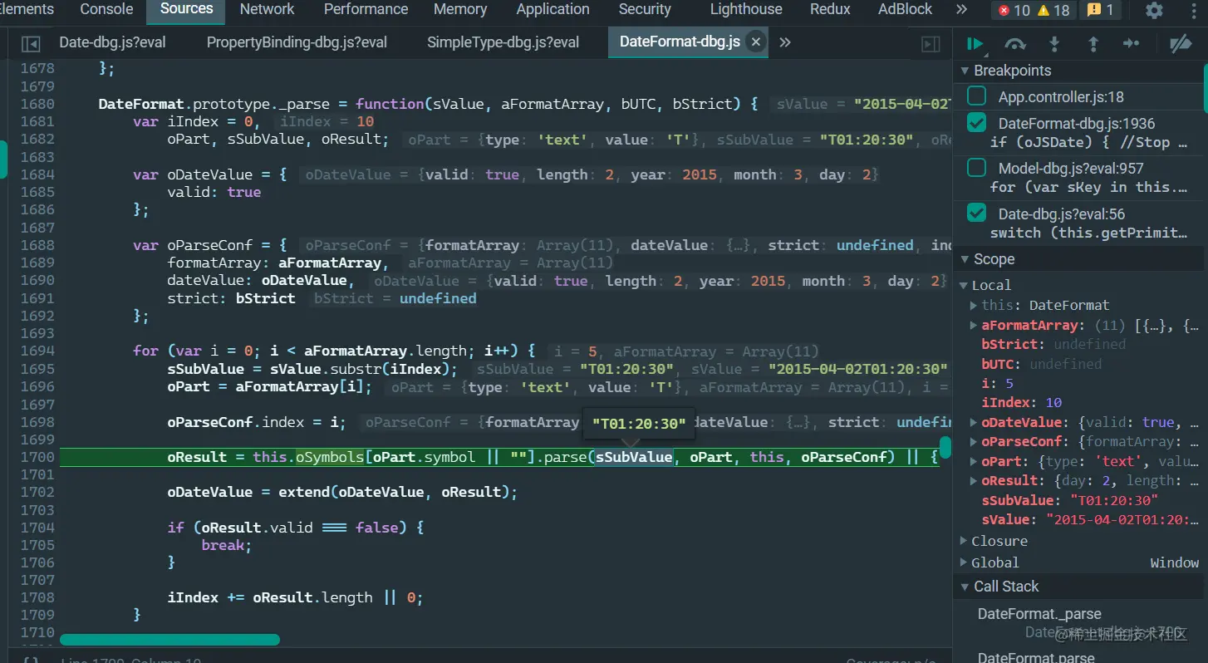
Task: Switch to SimpleType-dbg.js?eval file tab
Action: click(x=503, y=42)
